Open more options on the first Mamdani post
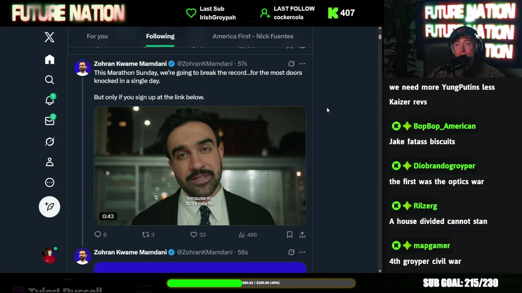 click(x=302, y=63)
